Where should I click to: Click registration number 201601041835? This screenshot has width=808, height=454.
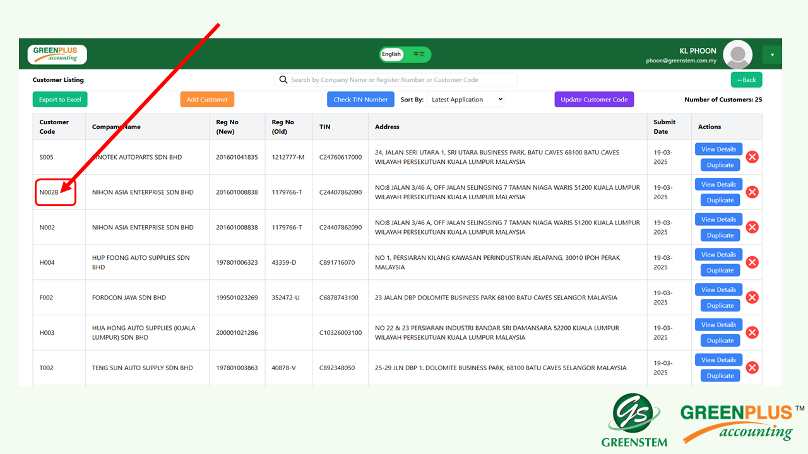(x=237, y=157)
